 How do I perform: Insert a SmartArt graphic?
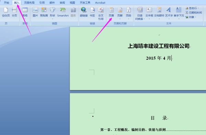click(63, 12)
